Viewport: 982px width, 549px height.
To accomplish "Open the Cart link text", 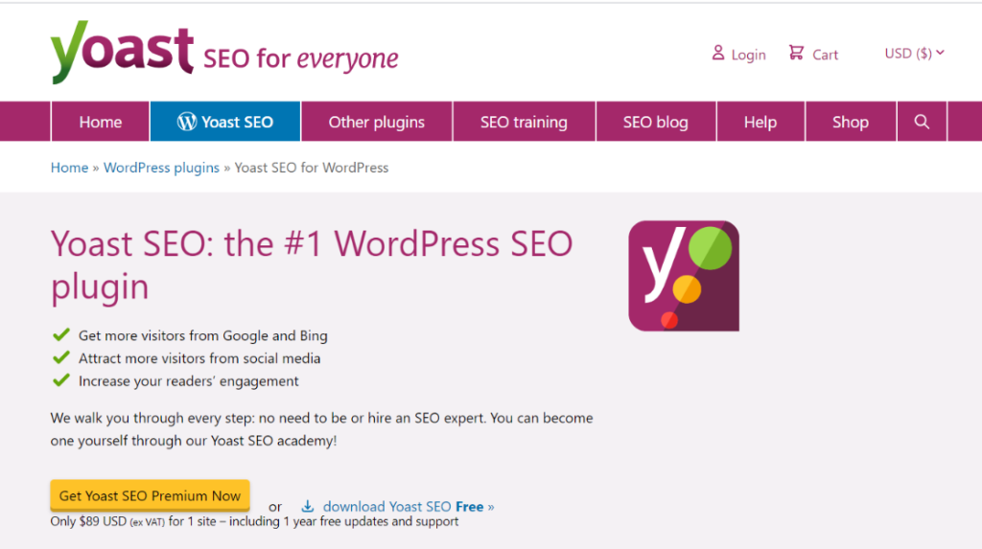I will coord(825,55).
